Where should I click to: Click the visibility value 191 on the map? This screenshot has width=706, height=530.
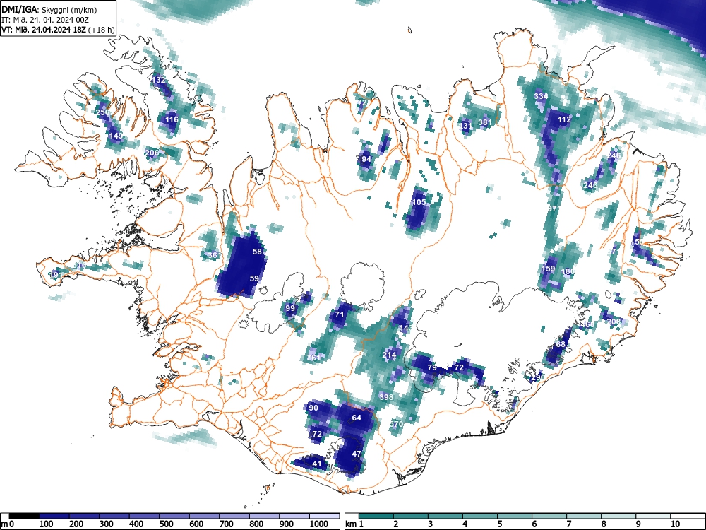[55, 274]
